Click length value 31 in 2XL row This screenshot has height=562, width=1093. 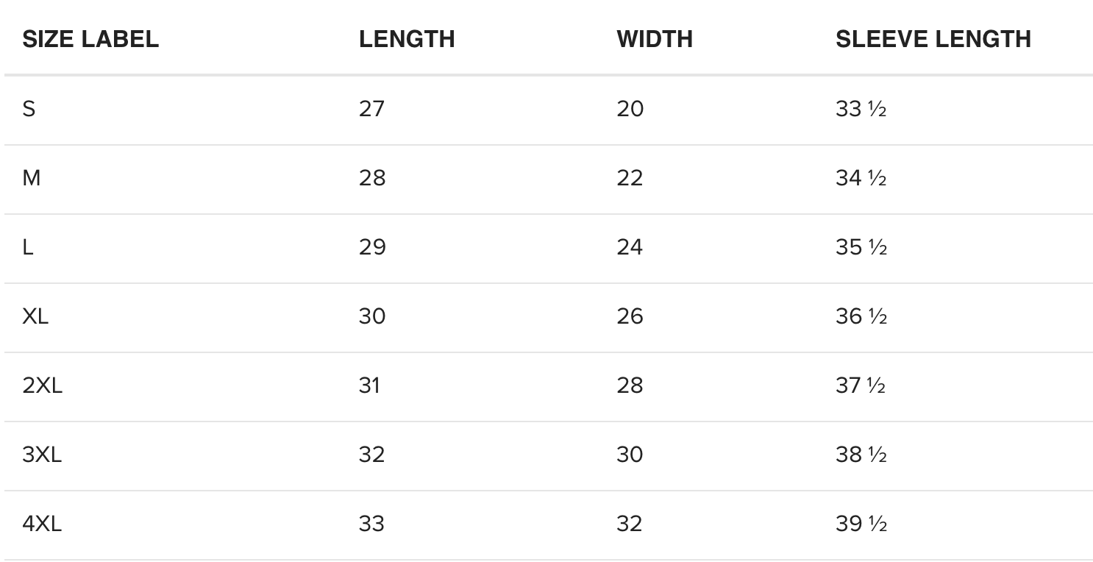pyautogui.click(x=370, y=385)
